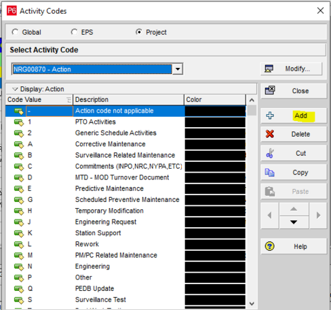Click the left indent arrow button
The image size is (331, 310).
pos(269,216)
